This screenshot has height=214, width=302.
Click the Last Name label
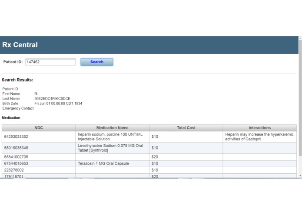11,99
